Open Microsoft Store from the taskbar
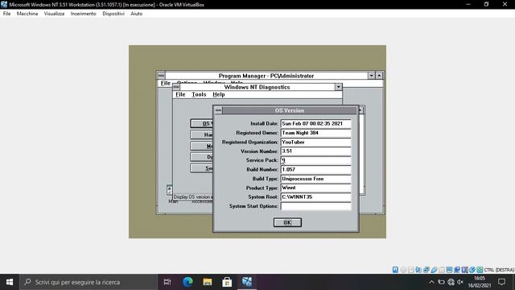515x290 pixels. pos(227,282)
